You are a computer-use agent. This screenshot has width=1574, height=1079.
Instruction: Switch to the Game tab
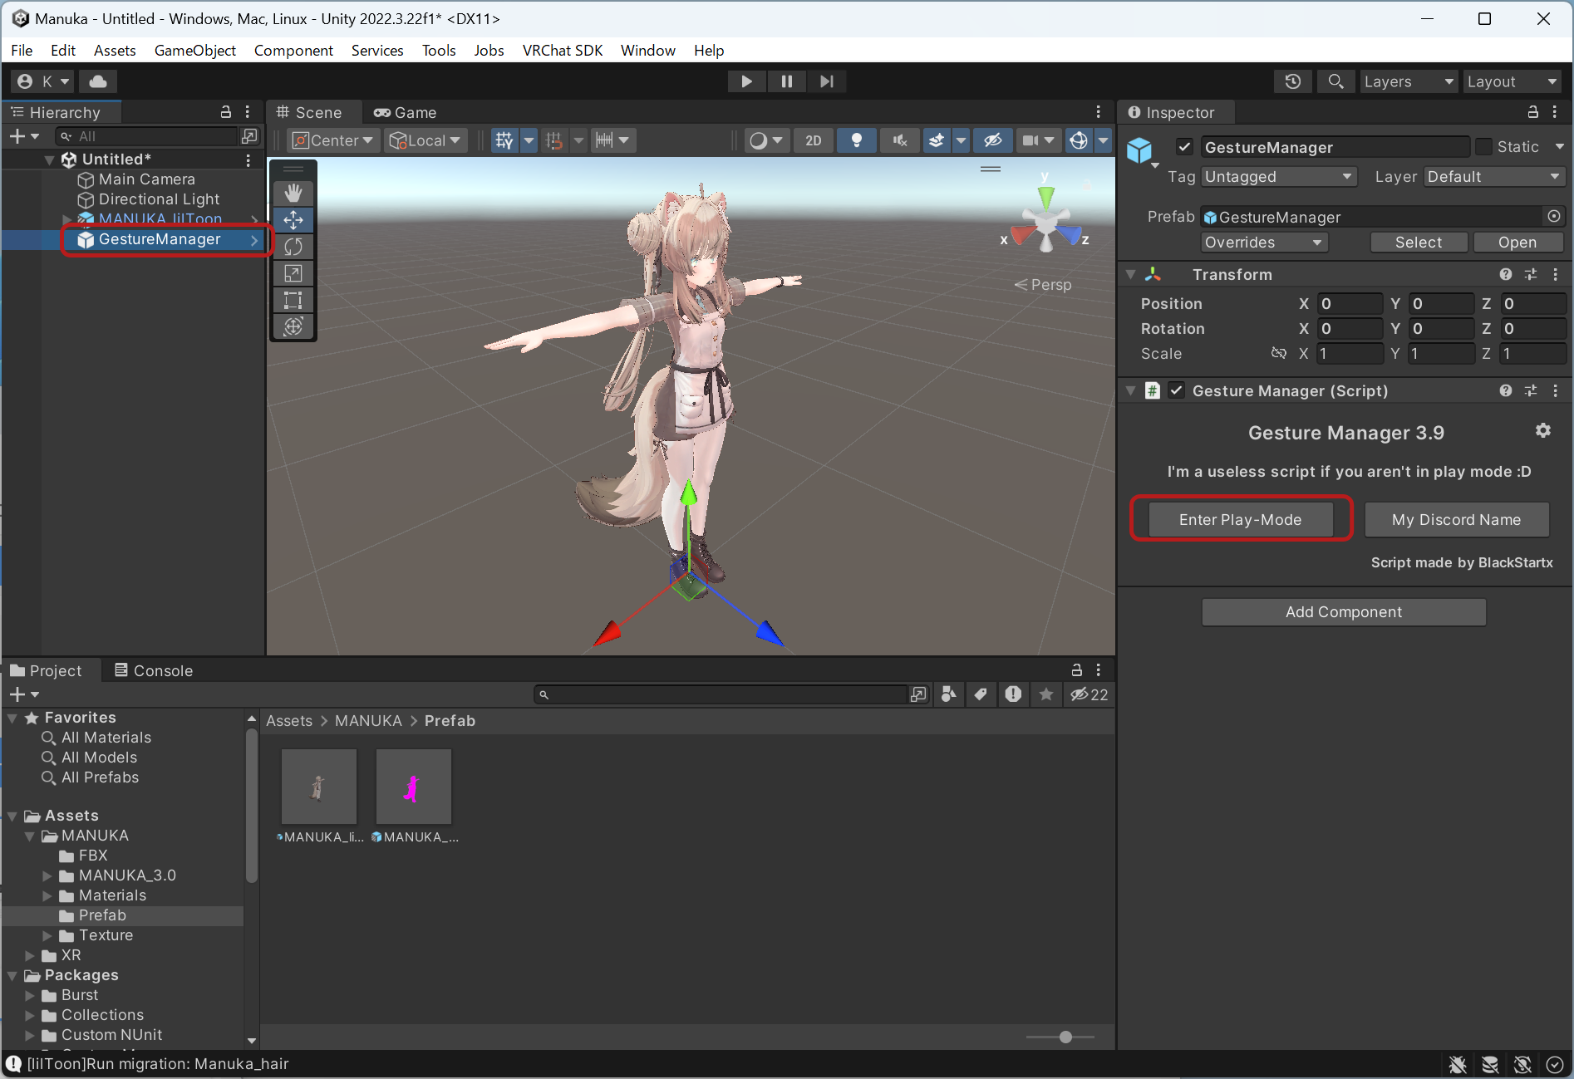pos(405,112)
